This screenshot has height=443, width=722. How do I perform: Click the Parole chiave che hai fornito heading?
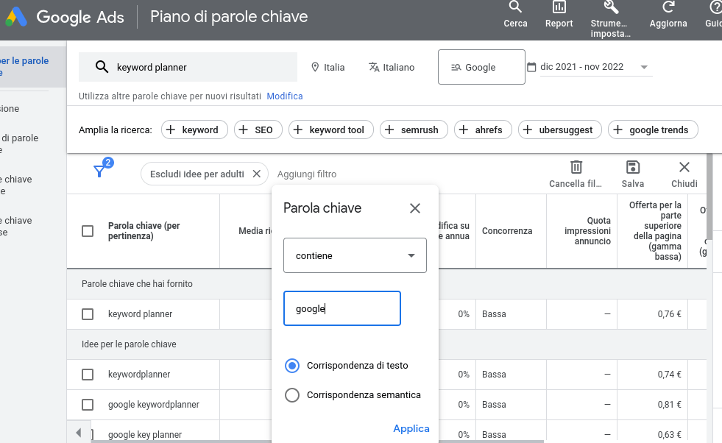coord(137,283)
